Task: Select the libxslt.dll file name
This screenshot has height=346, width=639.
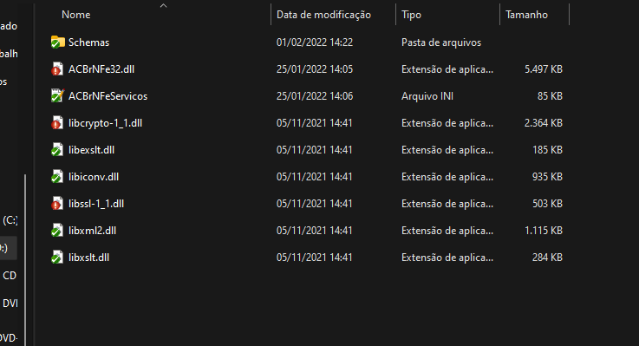Action: [88, 258]
